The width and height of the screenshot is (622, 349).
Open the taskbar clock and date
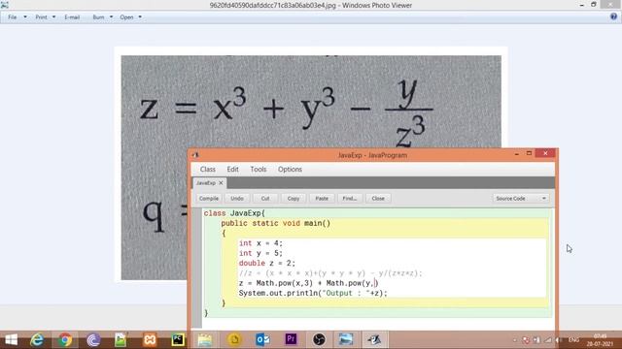coord(600,340)
